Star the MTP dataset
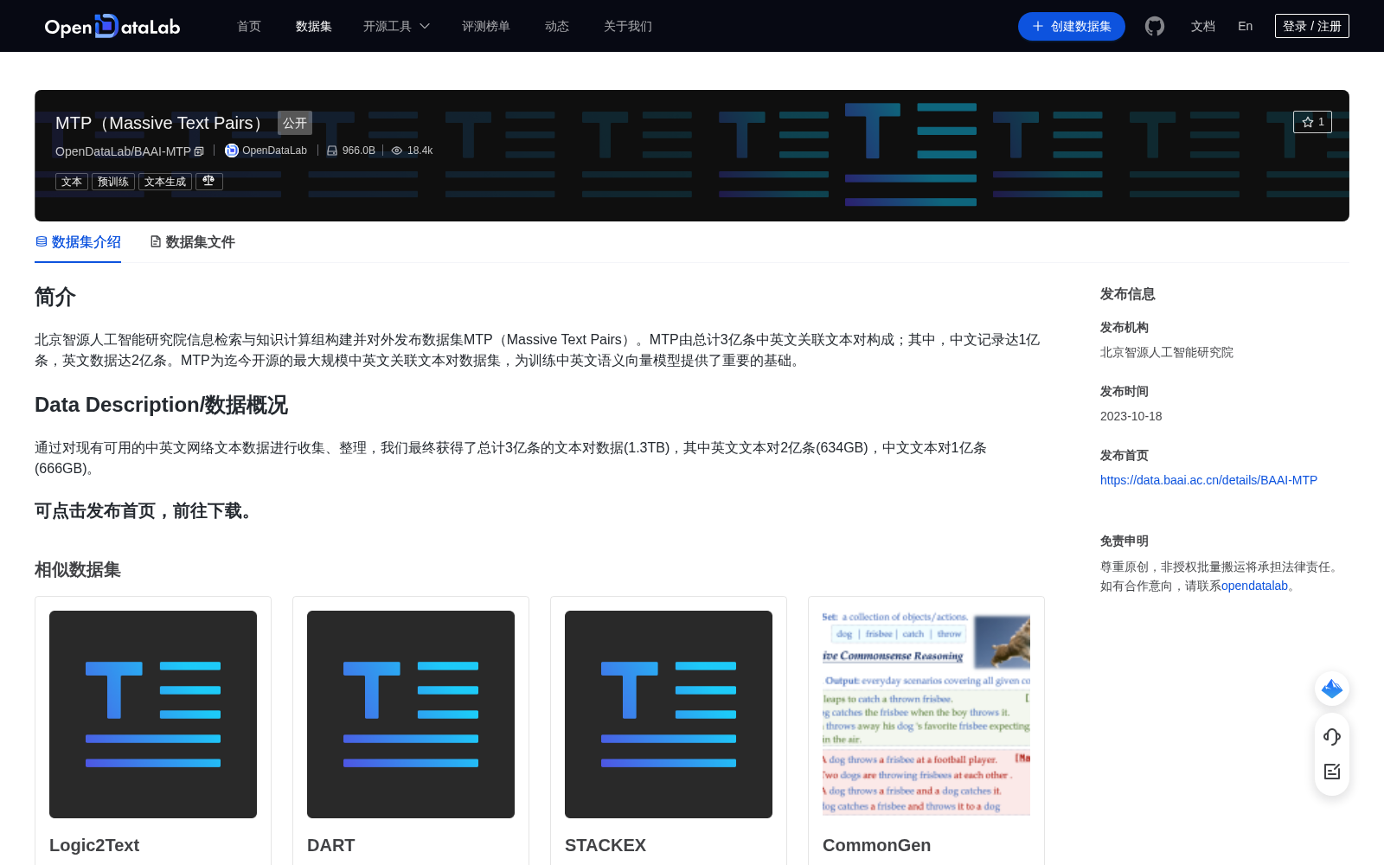This screenshot has height=865, width=1384. [x=1312, y=122]
